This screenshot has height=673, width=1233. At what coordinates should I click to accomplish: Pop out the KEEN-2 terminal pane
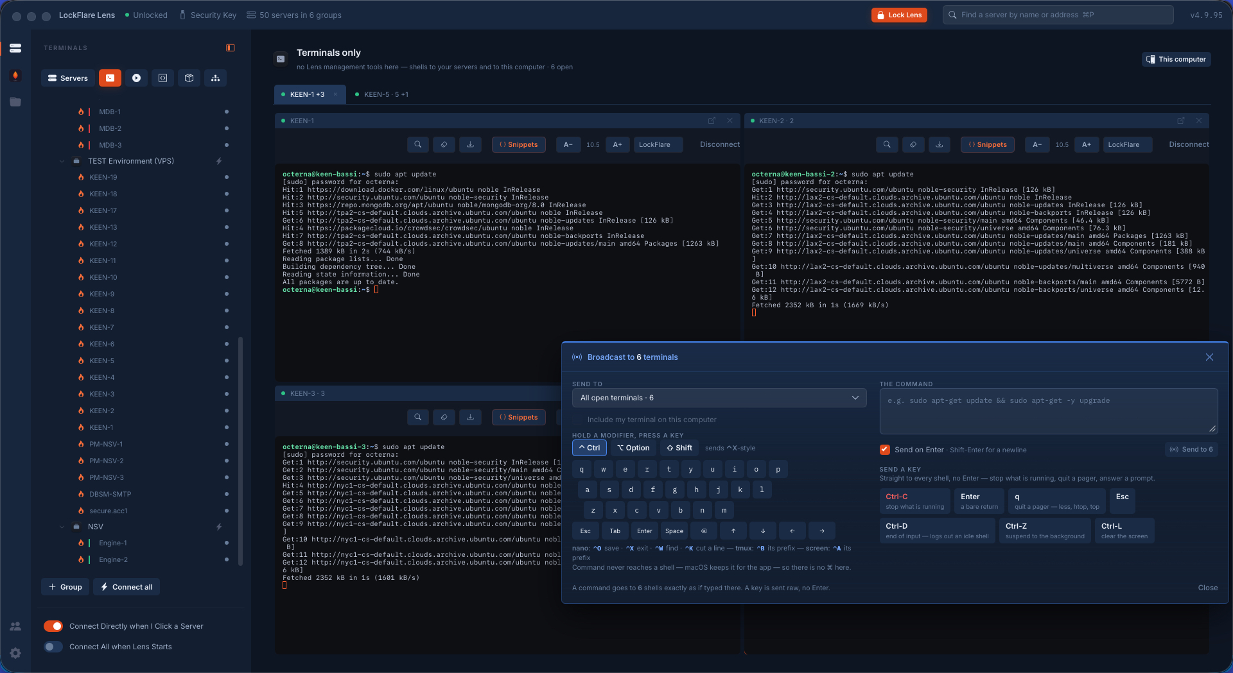1180,121
